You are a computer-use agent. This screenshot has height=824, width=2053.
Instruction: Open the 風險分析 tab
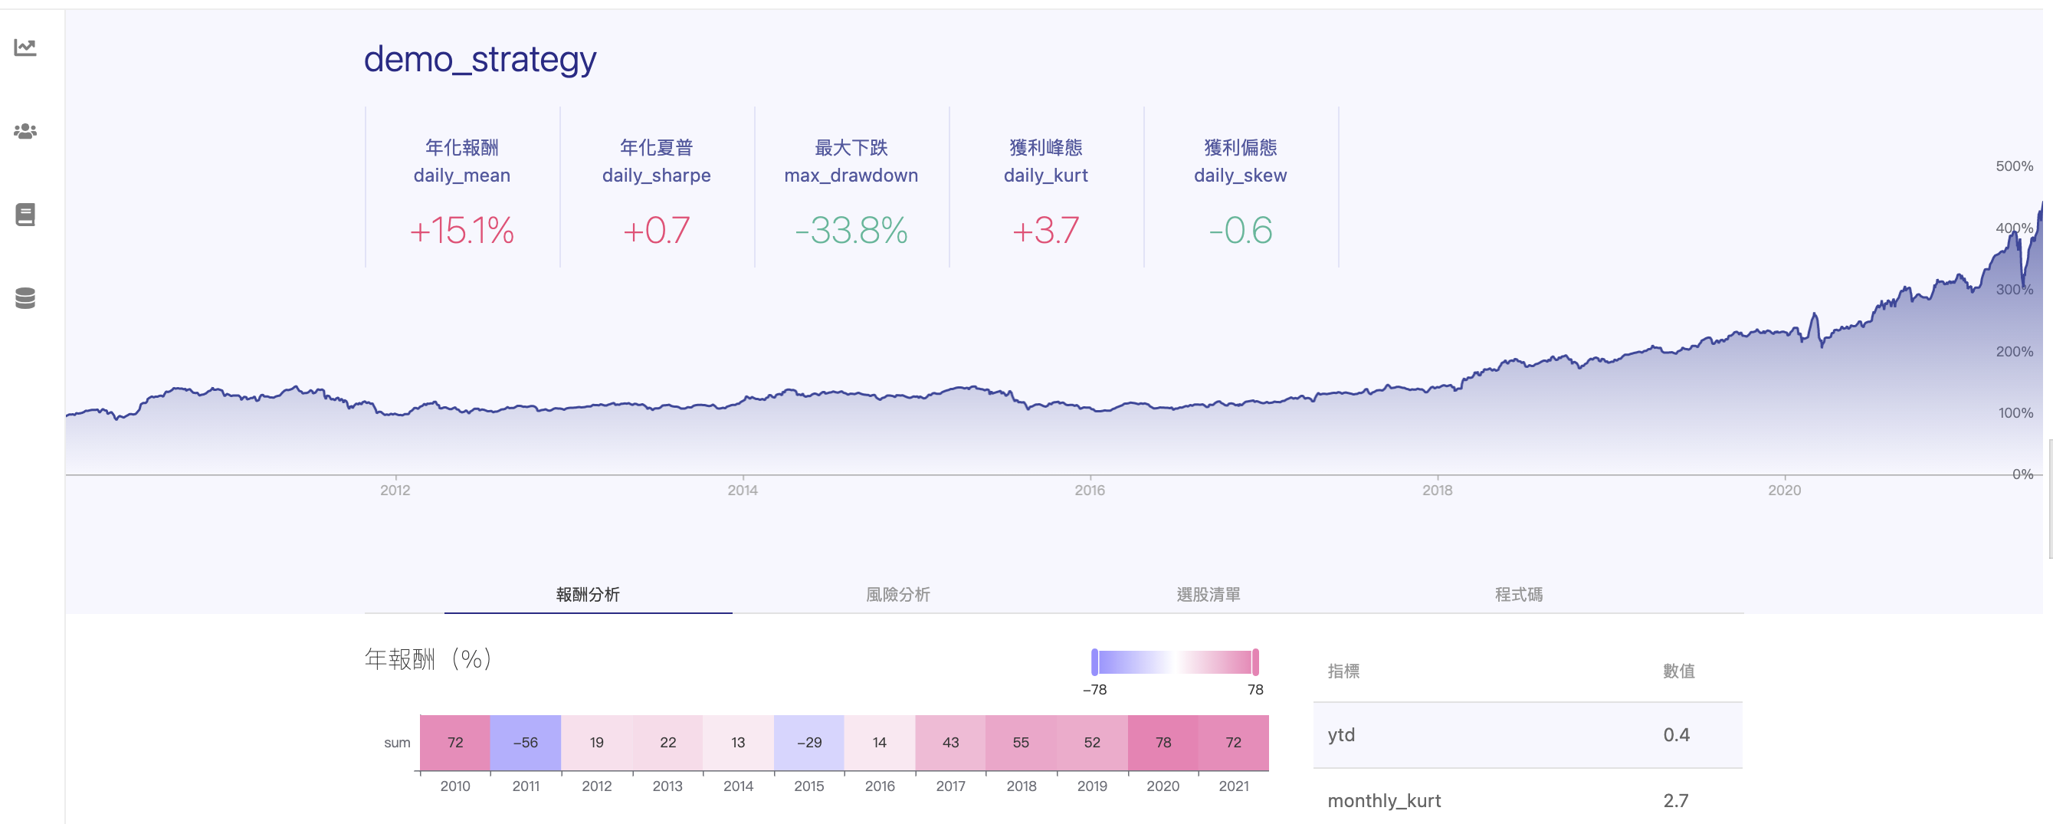[x=897, y=595]
